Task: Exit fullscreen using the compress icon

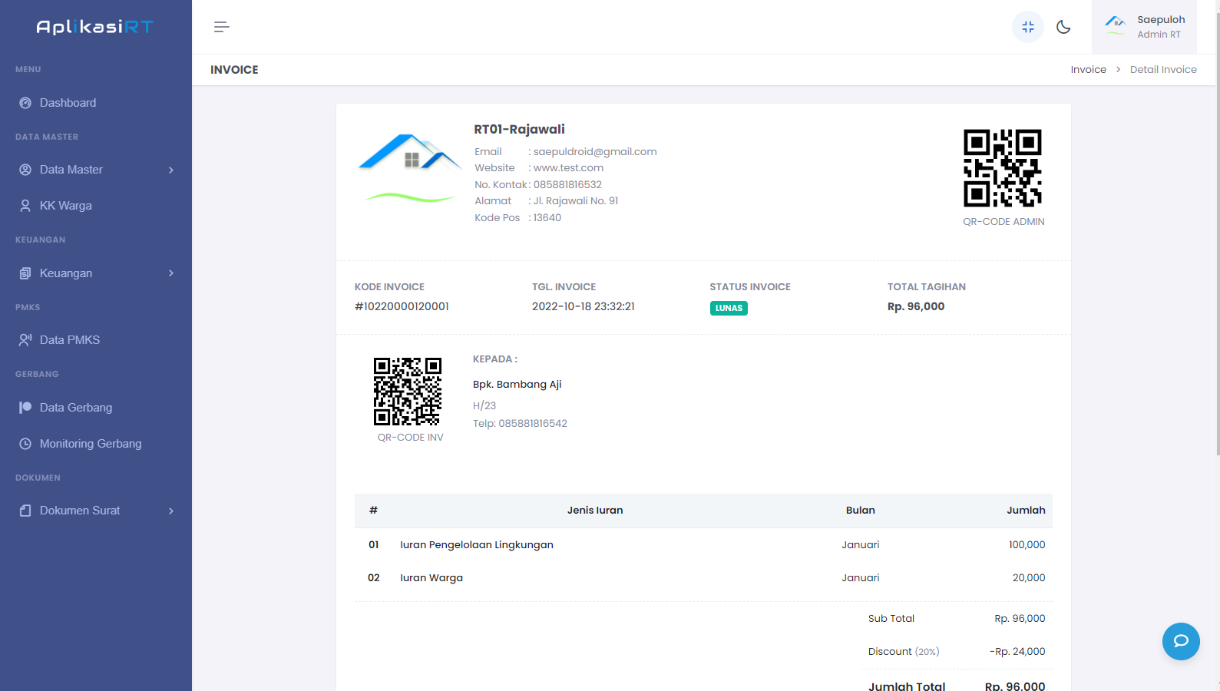Action: [1028, 27]
